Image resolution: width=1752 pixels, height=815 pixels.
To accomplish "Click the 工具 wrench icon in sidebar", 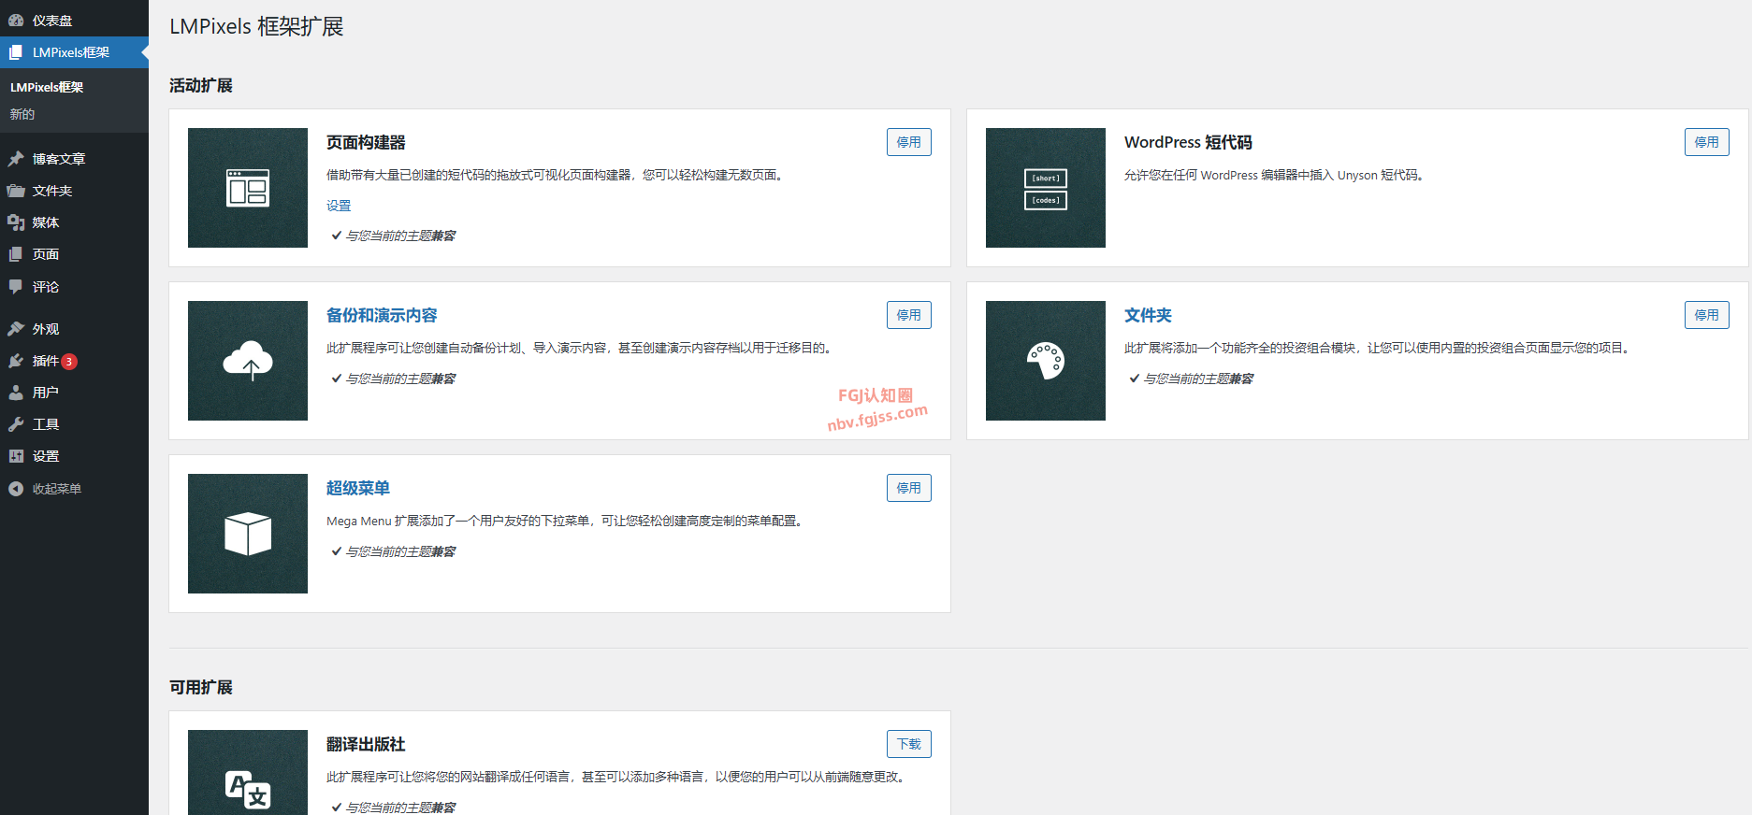I will click(16, 424).
